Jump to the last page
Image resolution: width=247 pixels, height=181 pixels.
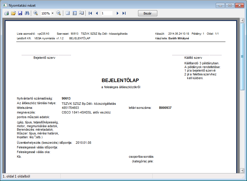(124, 13)
